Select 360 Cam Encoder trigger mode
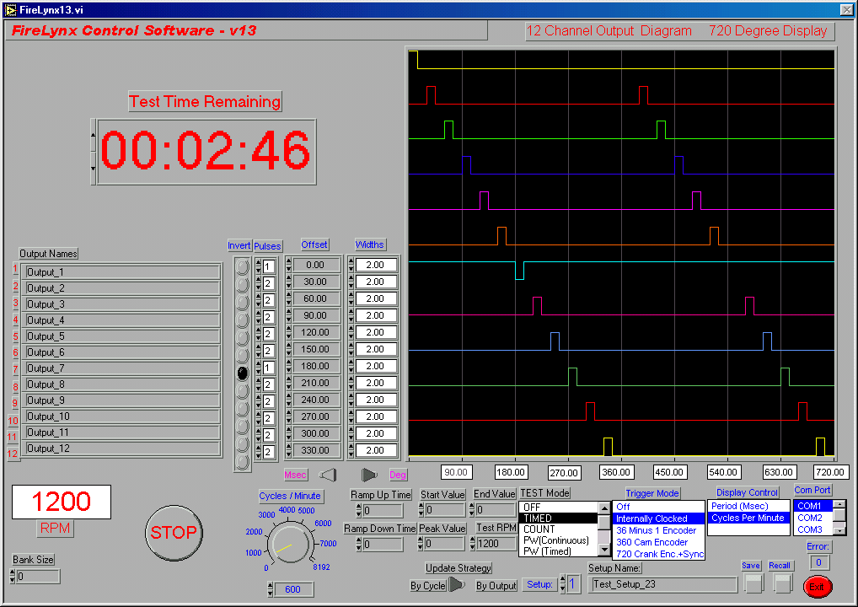The height and width of the screenshot is (607, 858). coord(652,542)
